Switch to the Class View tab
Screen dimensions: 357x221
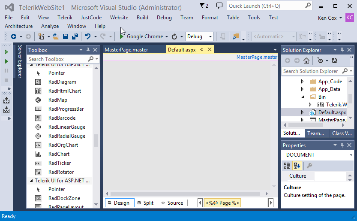coord(342,133)
